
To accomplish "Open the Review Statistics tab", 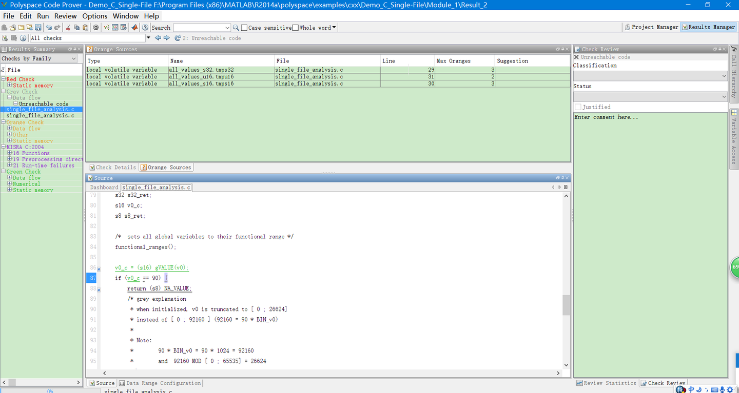I will (x=606, y=383).
